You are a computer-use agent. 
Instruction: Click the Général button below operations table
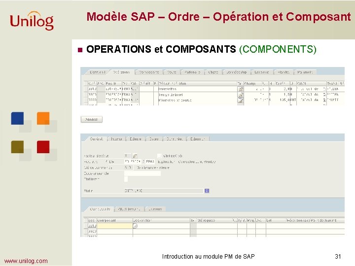point(92,119)
